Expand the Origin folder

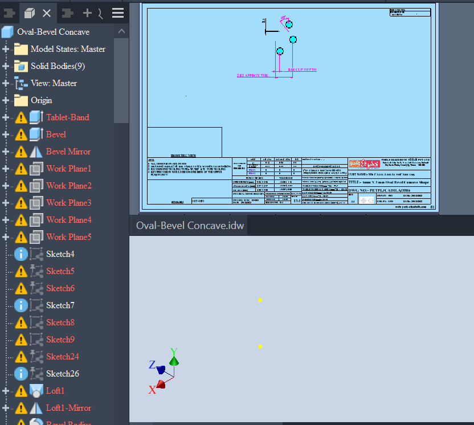pyautogui.click(x=6, y=100)
